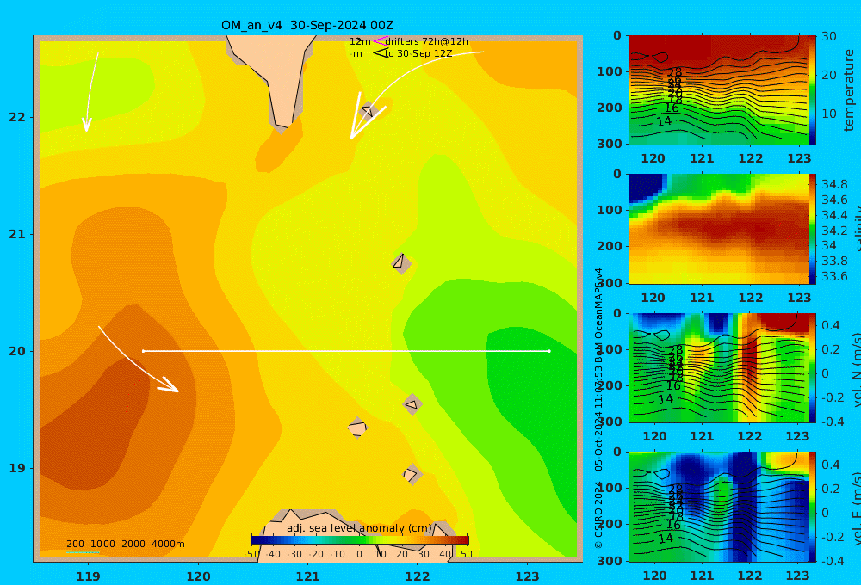861x585 pixels.
Task: Click the 'drifters 72h@12h' legend text
Action: [427, 41]
